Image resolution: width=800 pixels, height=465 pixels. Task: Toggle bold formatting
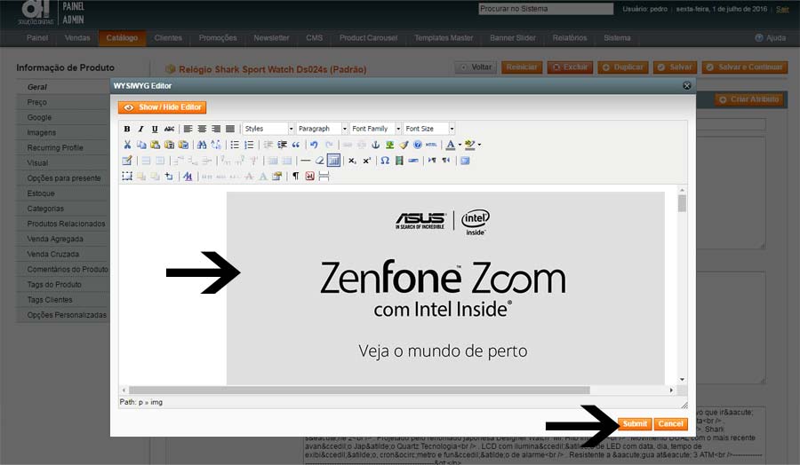pyautogui.click(x=127, y=129)
